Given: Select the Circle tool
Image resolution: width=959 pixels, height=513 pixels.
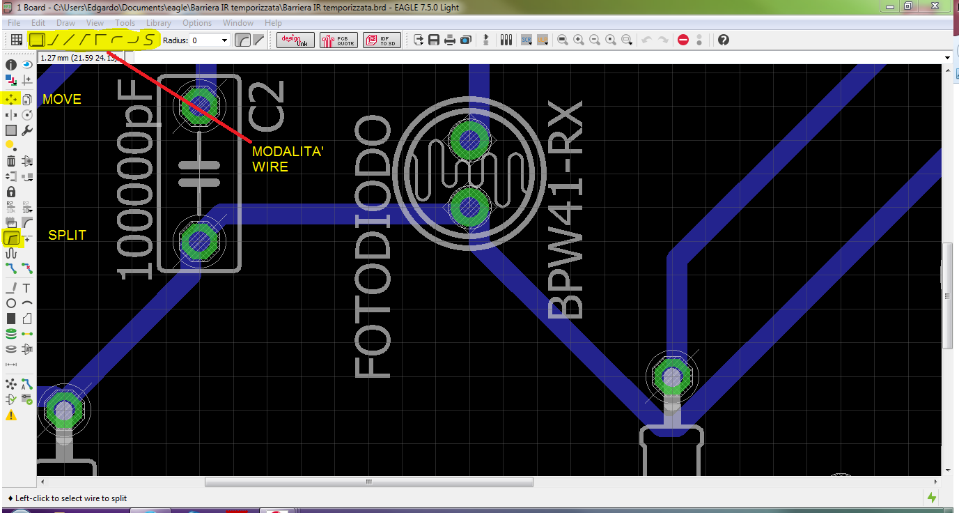Looking at the screenshot, I should coord(11,303).
